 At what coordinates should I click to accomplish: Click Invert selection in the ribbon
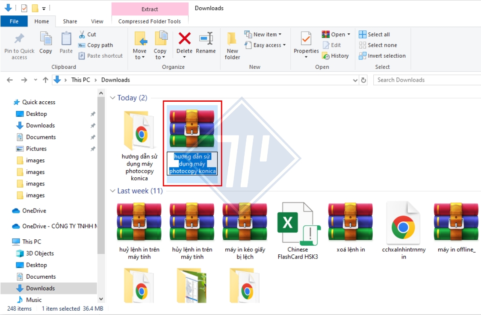(382, 56)
